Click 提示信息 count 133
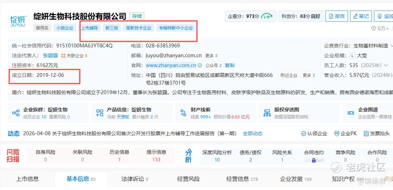 pos(157,159)
